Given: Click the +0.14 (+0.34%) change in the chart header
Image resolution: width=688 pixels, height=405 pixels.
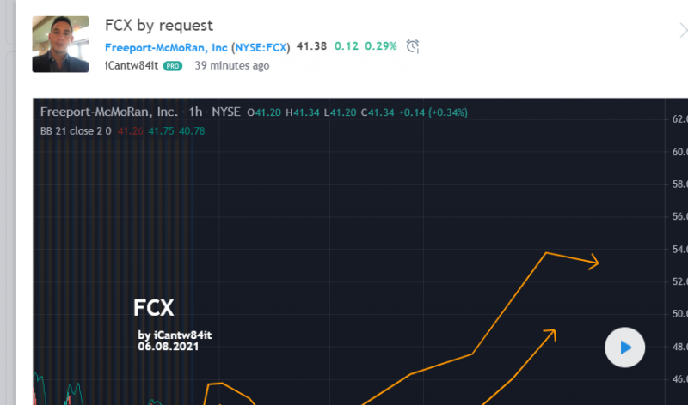Looking at the screenshot, I should (433, 112).
